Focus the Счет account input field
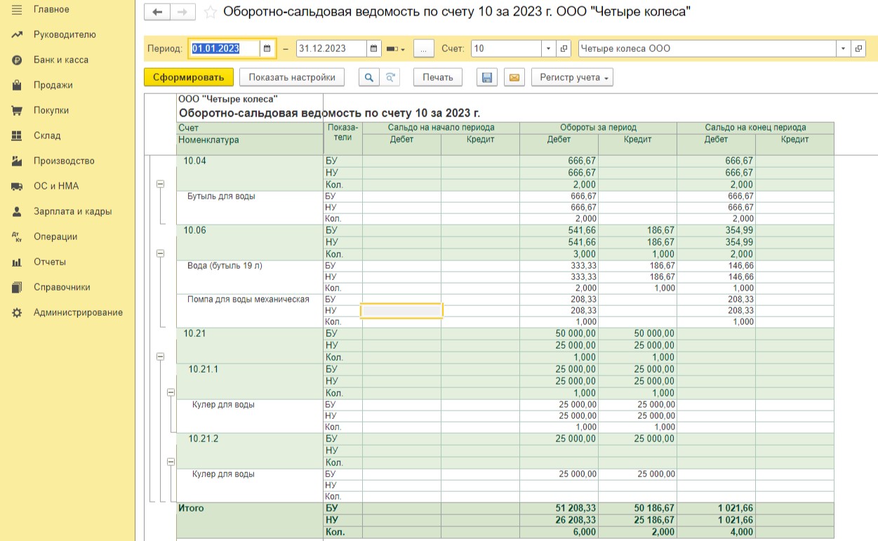 (x=506, y=48)
